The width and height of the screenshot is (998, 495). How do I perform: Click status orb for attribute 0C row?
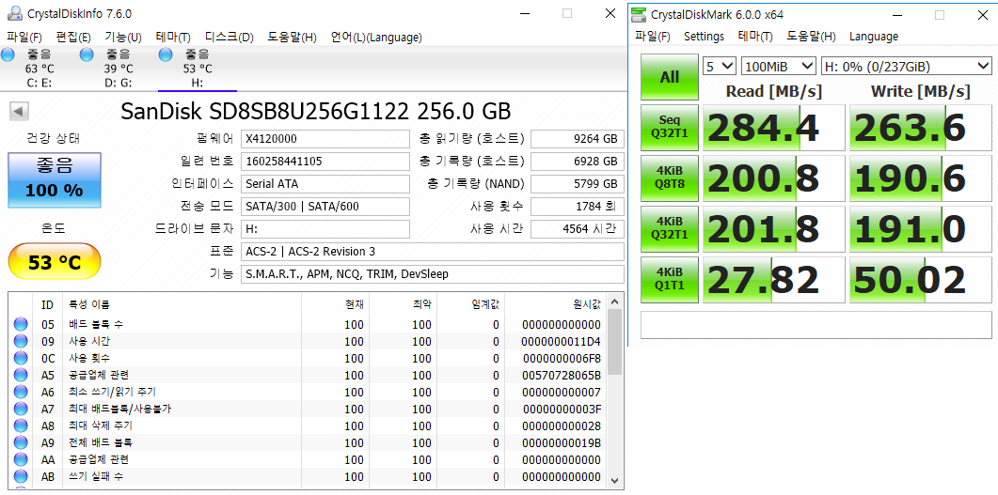21,359
